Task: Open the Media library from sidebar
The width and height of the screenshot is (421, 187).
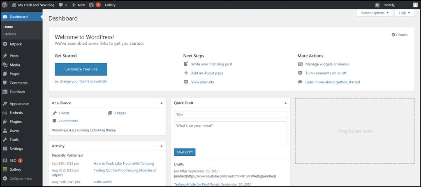Action: click(x=15, y=65)
